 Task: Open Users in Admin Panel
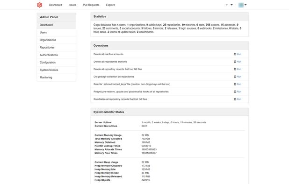57,33
